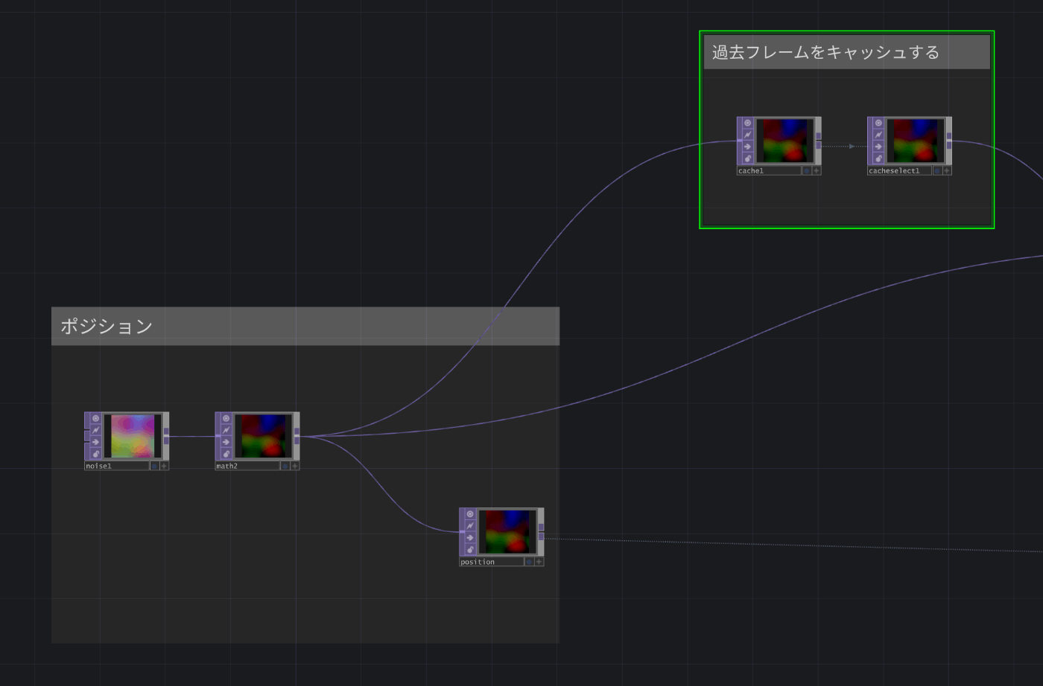Select the math2 node thumbnail
The width and height of the screenshot is (1043, 686).
click(x=263, y=436)
